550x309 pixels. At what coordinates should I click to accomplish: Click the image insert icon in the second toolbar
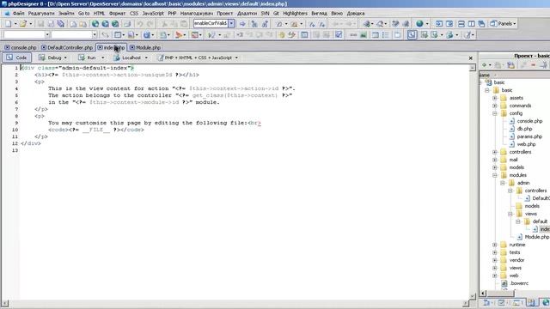point(364,34)
